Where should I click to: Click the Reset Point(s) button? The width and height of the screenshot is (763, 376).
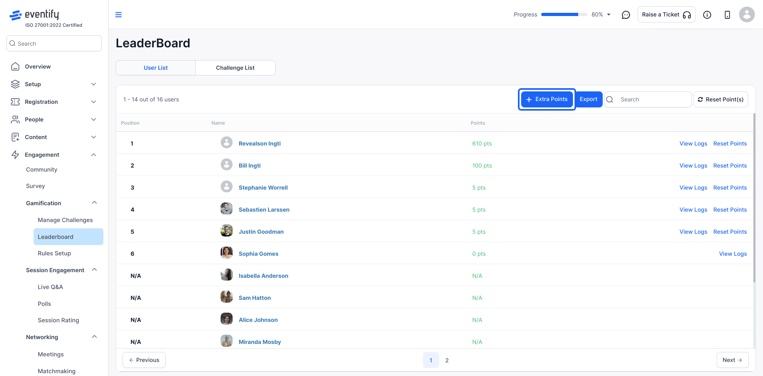(720, 99)
